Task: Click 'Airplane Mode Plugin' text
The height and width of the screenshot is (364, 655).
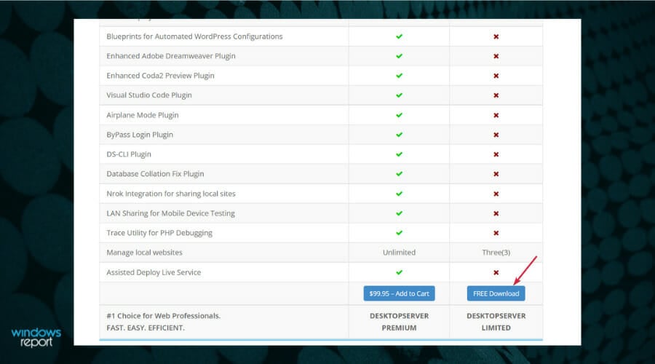Action: pyautogui.click(x=143, y=115)
